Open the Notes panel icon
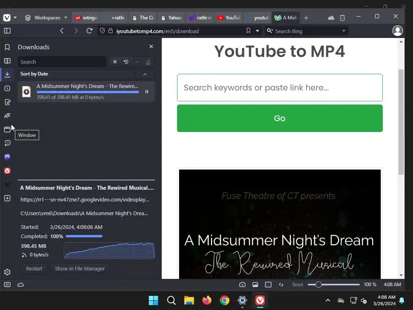This screenshot has width=413, height=310. click(7, 102)
